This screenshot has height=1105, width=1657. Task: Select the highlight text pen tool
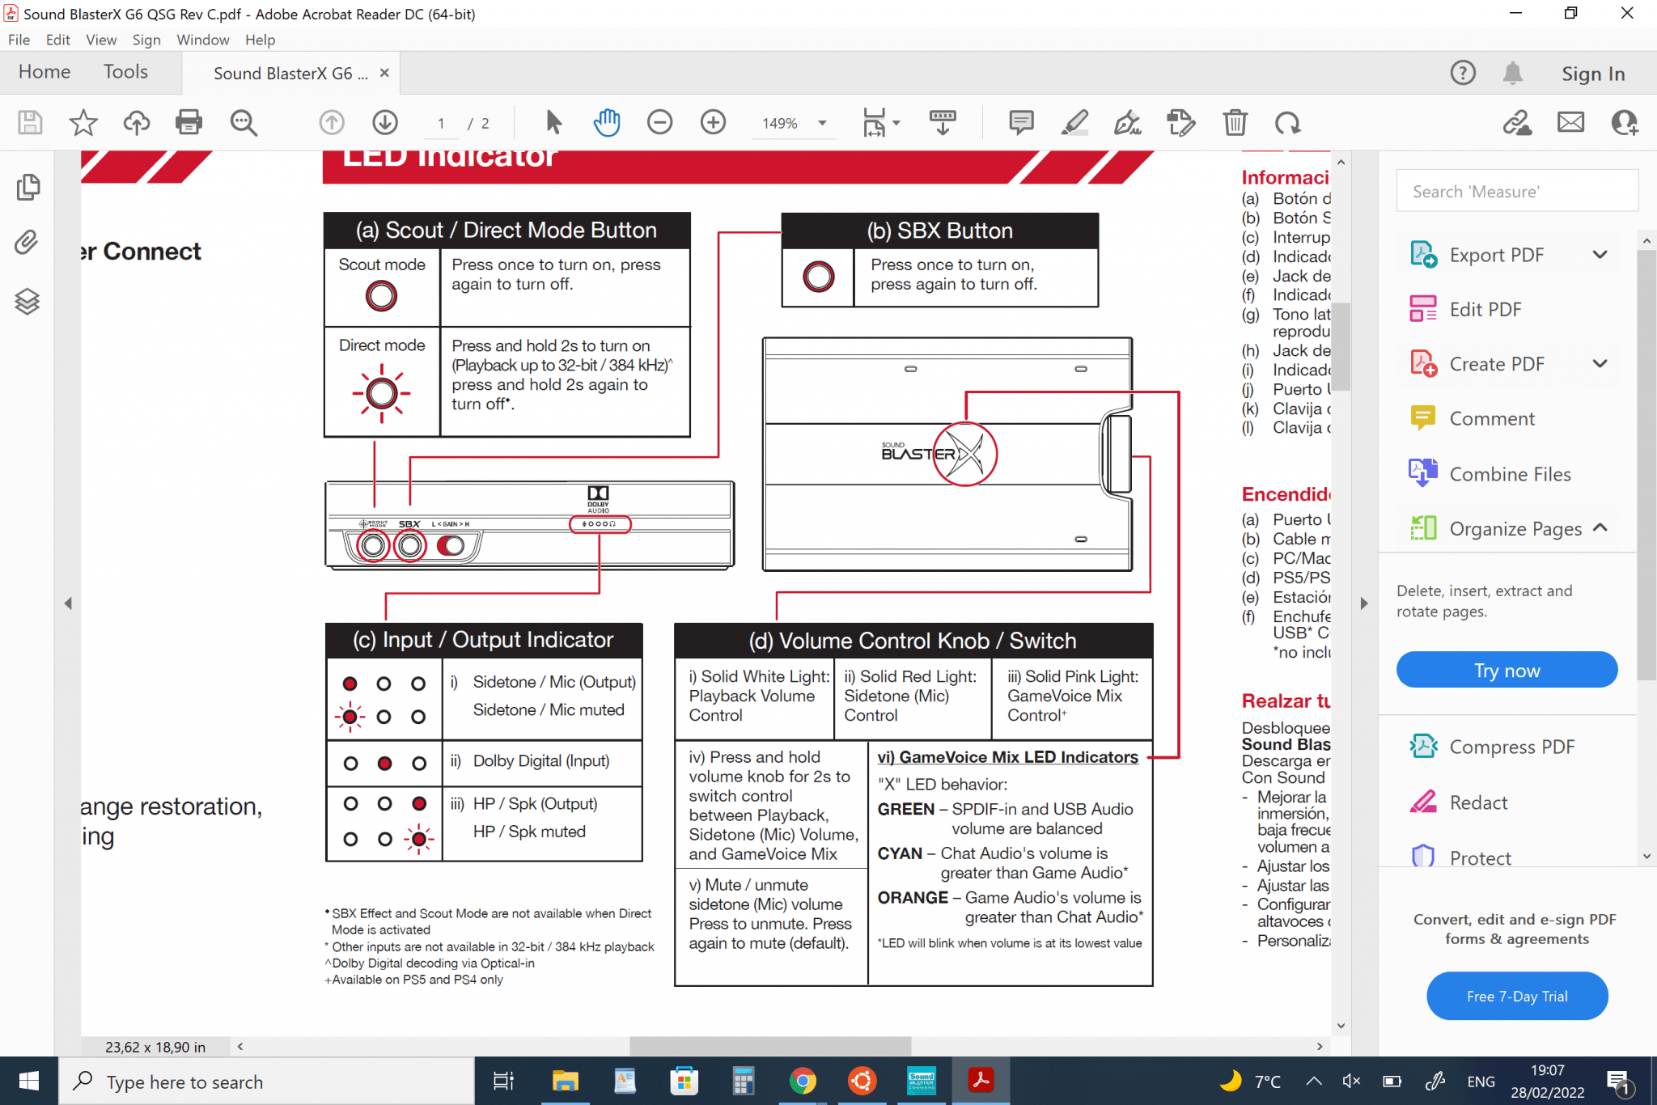coord(1074,123)
